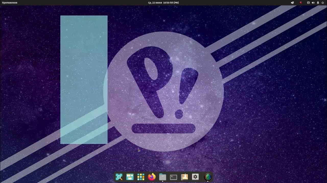The width and height of the screenshot is (327, 183).
Task: Click the microphone indicator in top bar
Action: click(318, 3)
